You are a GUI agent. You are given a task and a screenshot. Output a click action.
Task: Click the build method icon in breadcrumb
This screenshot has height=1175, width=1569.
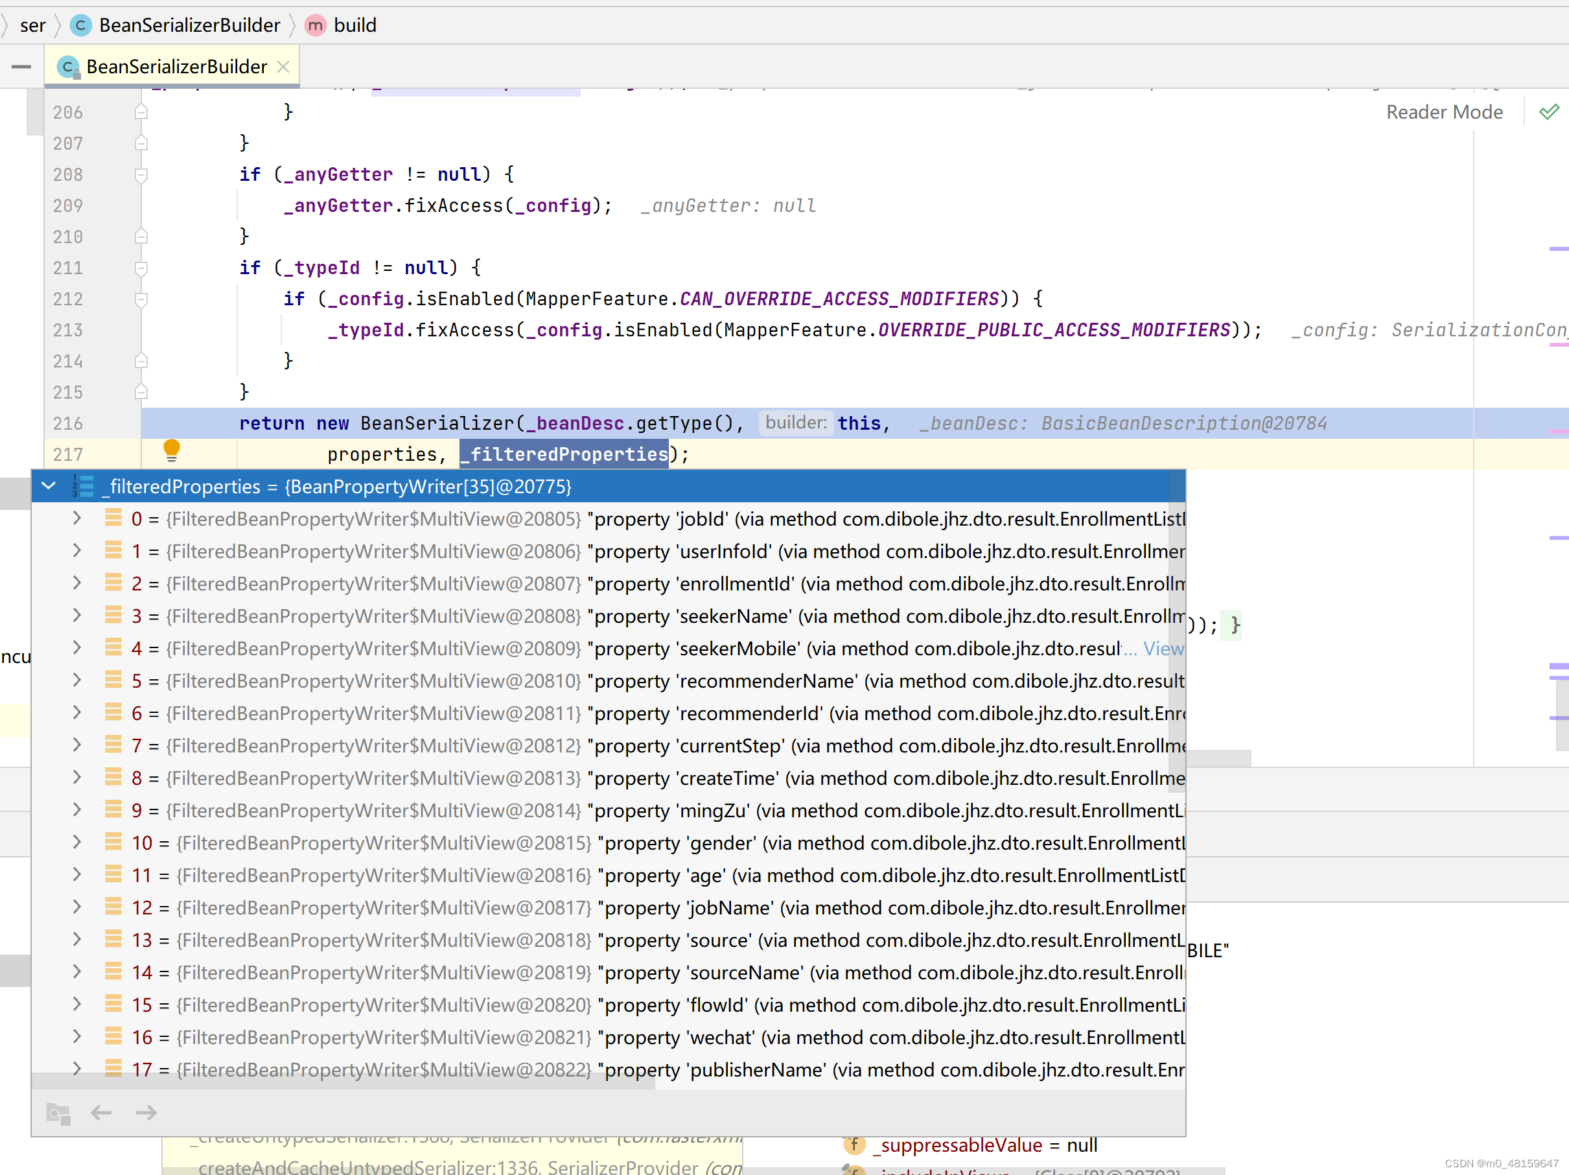315,25
